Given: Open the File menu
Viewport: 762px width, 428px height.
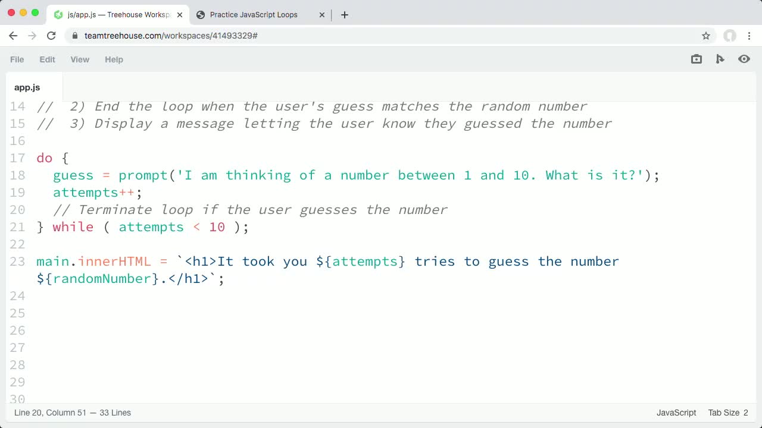Looking at the screenshot, I should (x=17, y=59).
